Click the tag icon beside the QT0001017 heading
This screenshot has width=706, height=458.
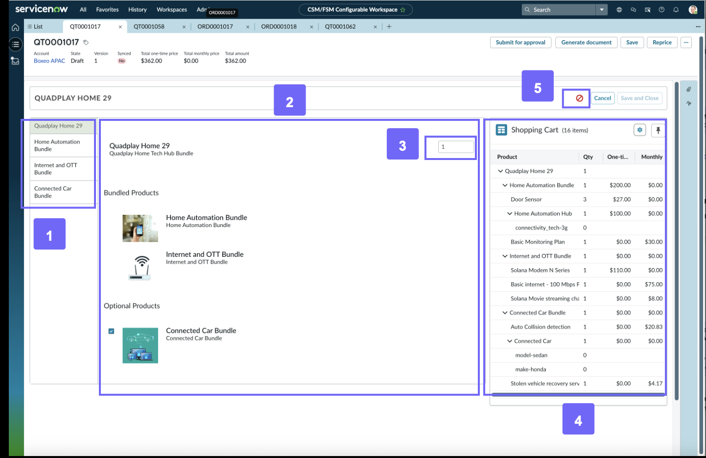[86, 43]
